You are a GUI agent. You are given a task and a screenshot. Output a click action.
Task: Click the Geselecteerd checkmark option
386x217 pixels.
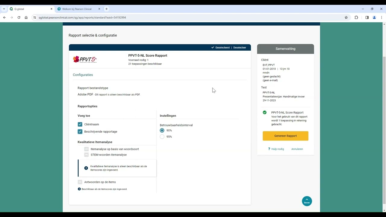pos(220,48)
